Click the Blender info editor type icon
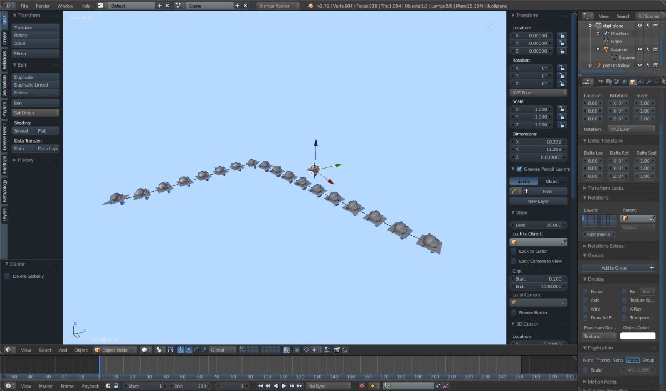 9,6
